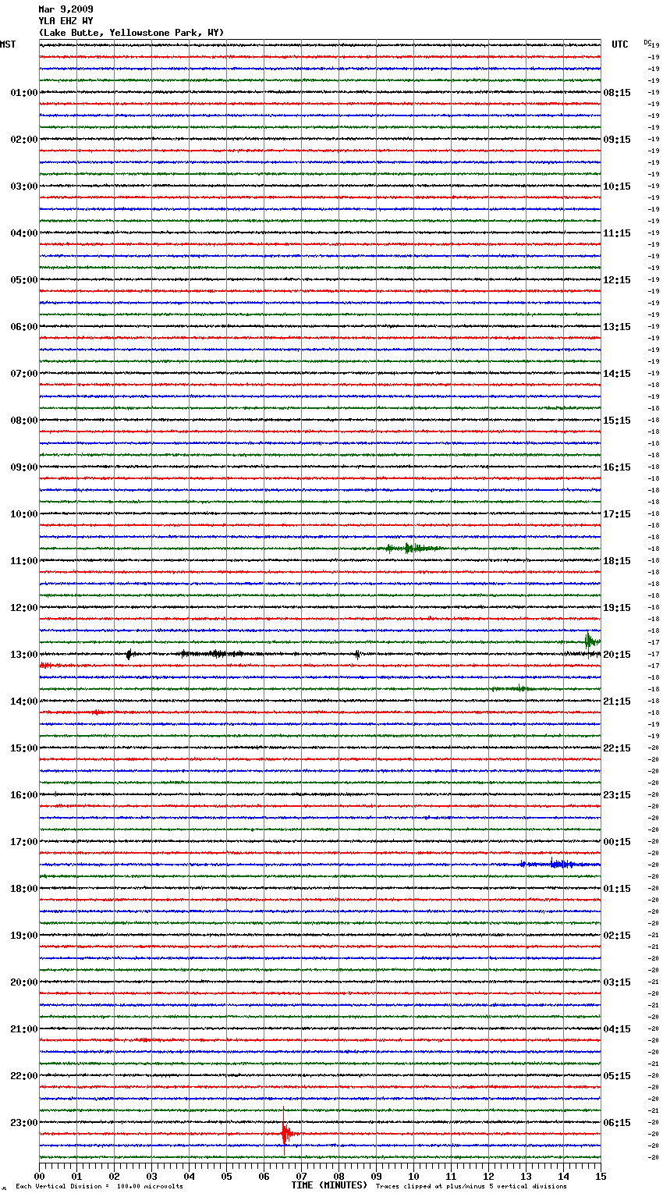663x1197 pixels.
Task: Select the 17:00 MST row label
Action: (23, 842)
